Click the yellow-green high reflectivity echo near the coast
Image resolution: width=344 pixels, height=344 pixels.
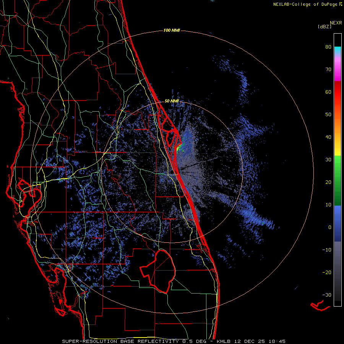179,148
